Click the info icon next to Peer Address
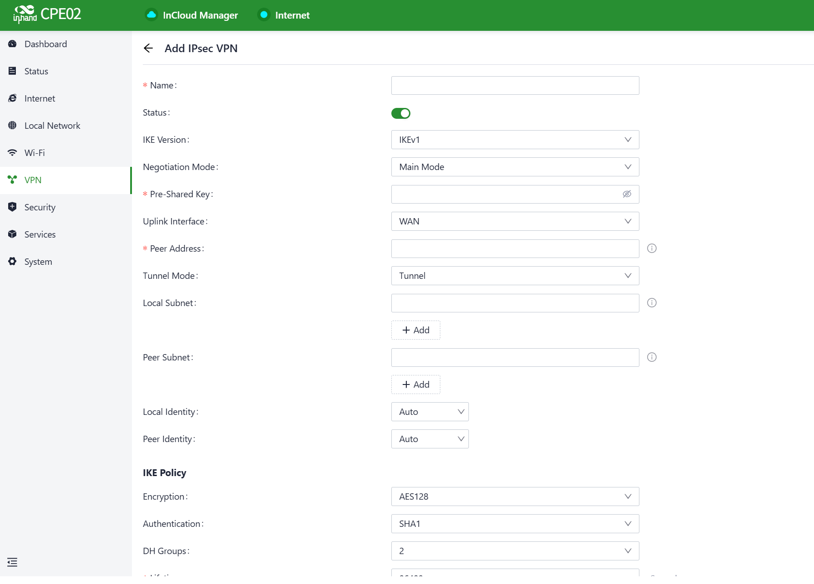Image resolution: width=814 pixels, height=584 pixels. pos(652,248)
